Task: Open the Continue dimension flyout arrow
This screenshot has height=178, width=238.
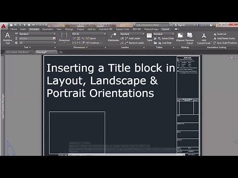Action: pos(101,43)
